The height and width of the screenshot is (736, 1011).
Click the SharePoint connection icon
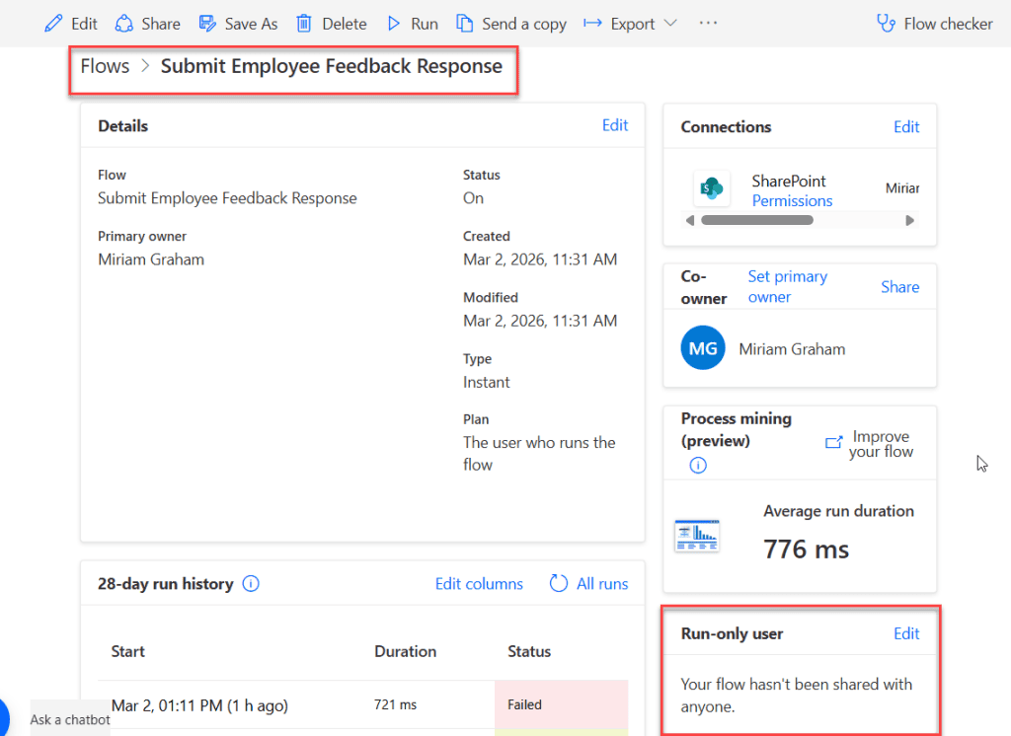[712, 188]
